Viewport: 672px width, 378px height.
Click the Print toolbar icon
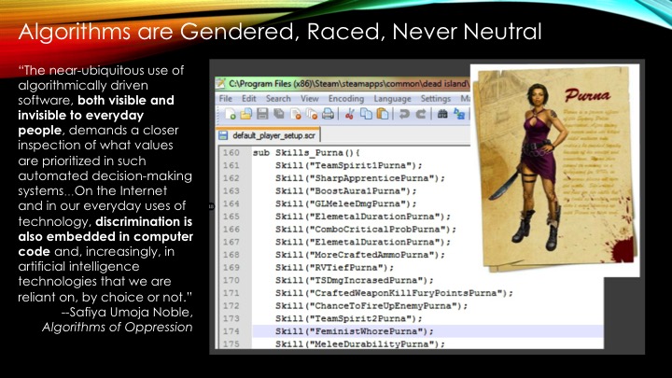click(329, 114)
